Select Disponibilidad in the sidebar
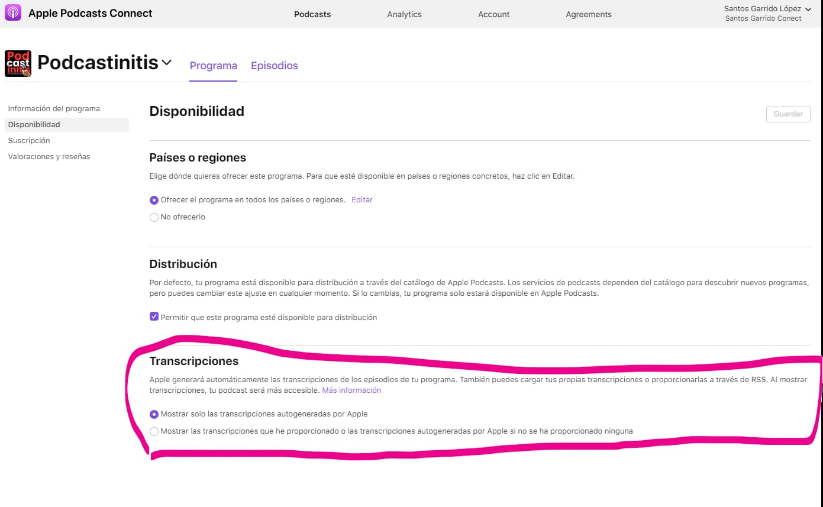Screen dimensions: 823x507 [x=34, y=125]
